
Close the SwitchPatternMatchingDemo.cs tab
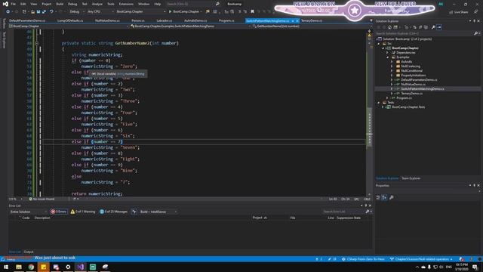[297, 20]
